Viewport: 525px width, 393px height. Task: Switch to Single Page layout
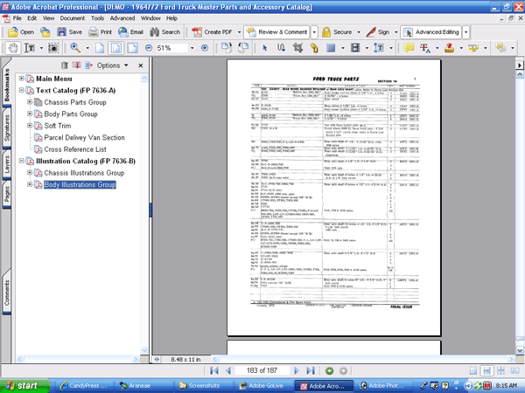click(473, 370)
